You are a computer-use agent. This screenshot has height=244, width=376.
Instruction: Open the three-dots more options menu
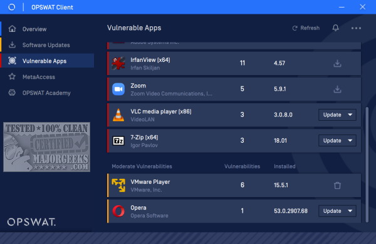tap(356, 28)
